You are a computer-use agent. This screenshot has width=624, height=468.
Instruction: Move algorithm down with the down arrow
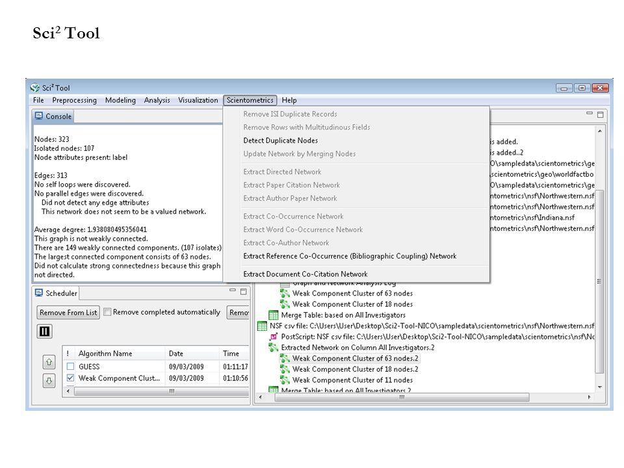[x=49, y=381]
